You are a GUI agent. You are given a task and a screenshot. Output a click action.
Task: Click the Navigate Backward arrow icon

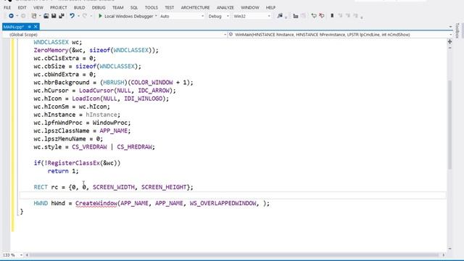coord(11,16)
